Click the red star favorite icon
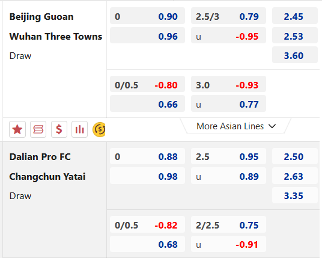The width and height of the screenshot is (322, 258). (x=17, y=129)
